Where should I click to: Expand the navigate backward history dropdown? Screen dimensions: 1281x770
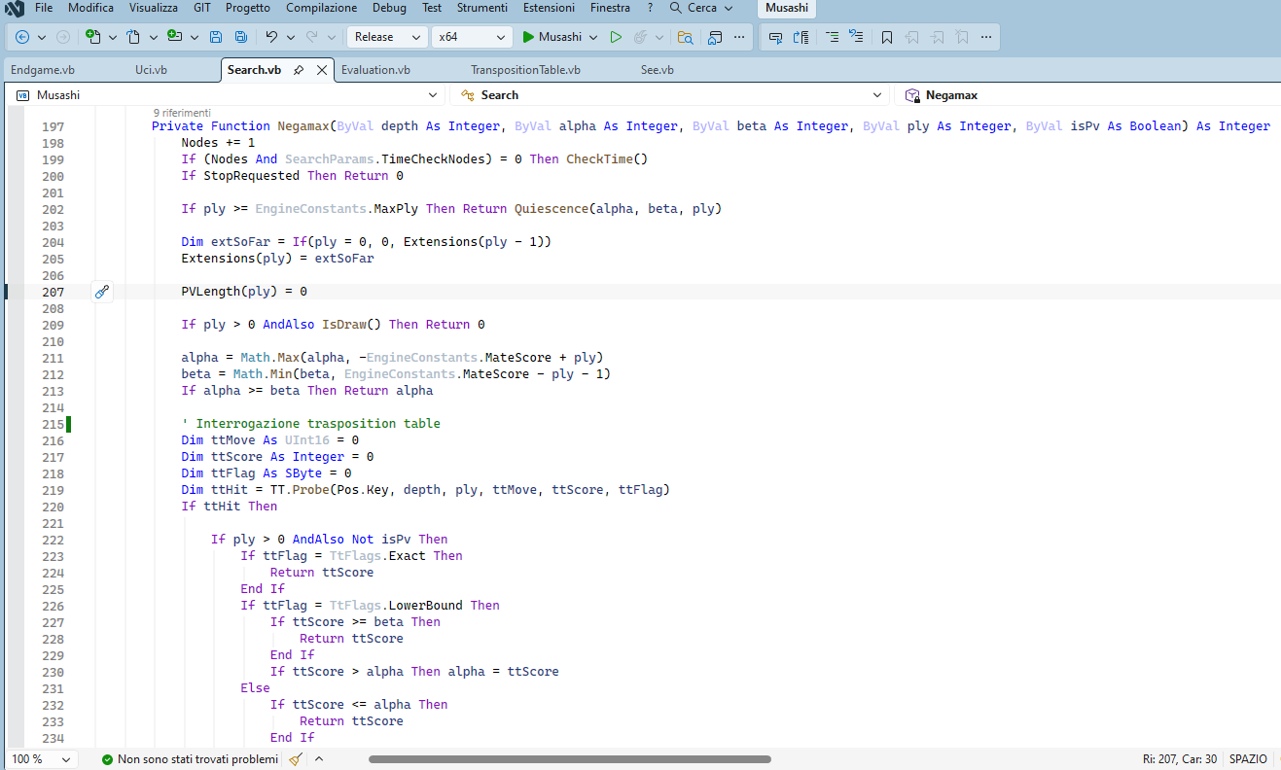pos(40,37)
